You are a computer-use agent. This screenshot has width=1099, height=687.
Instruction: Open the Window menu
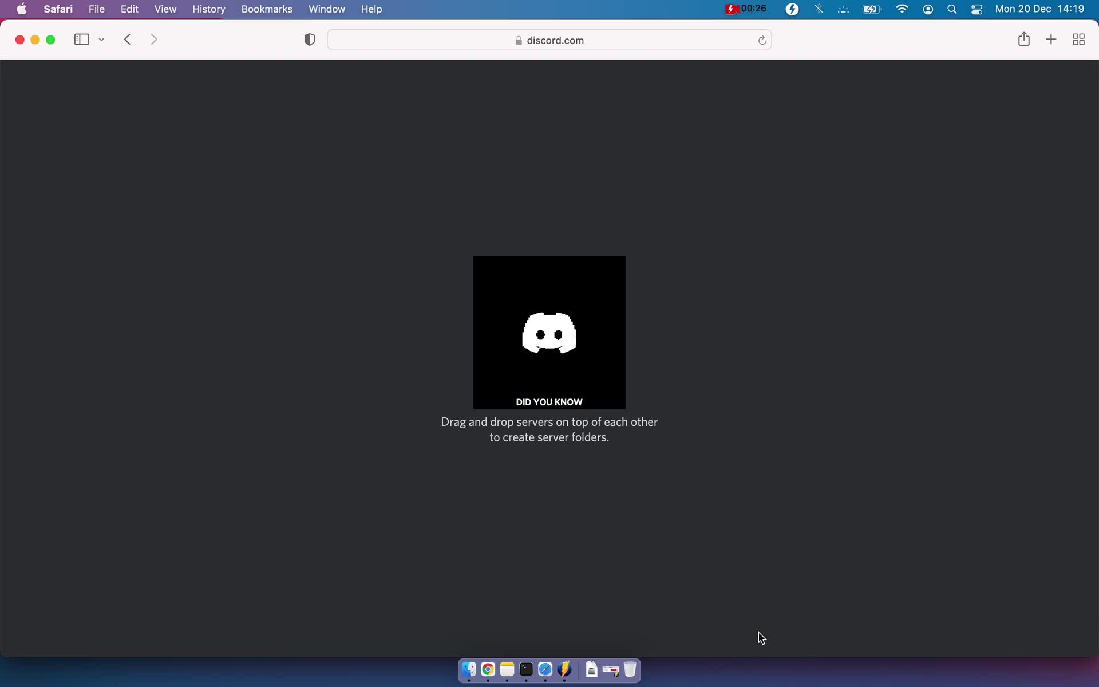tap(327, 9)
